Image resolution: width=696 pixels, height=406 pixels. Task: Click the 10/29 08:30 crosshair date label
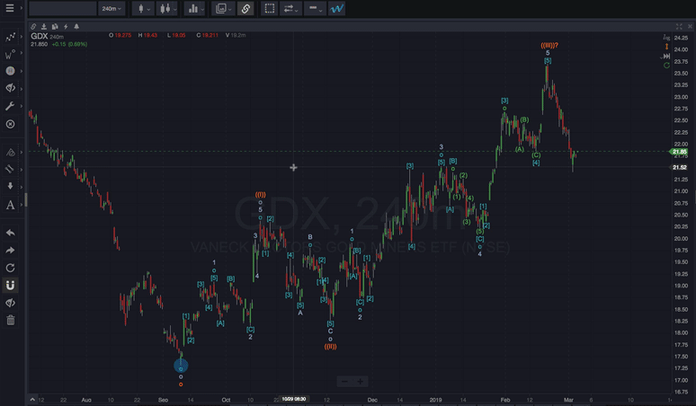294,400
